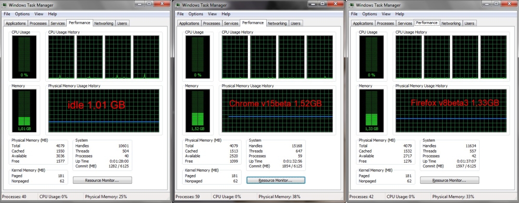519x203 pixels.
Task: Switch to Processes tab in idle window
Action: (38, 24)
